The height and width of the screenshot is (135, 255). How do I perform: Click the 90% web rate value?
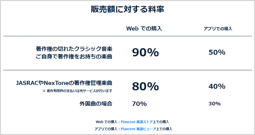(145, 52)
